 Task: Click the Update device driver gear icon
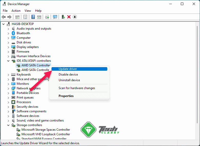tap(47, 17)
